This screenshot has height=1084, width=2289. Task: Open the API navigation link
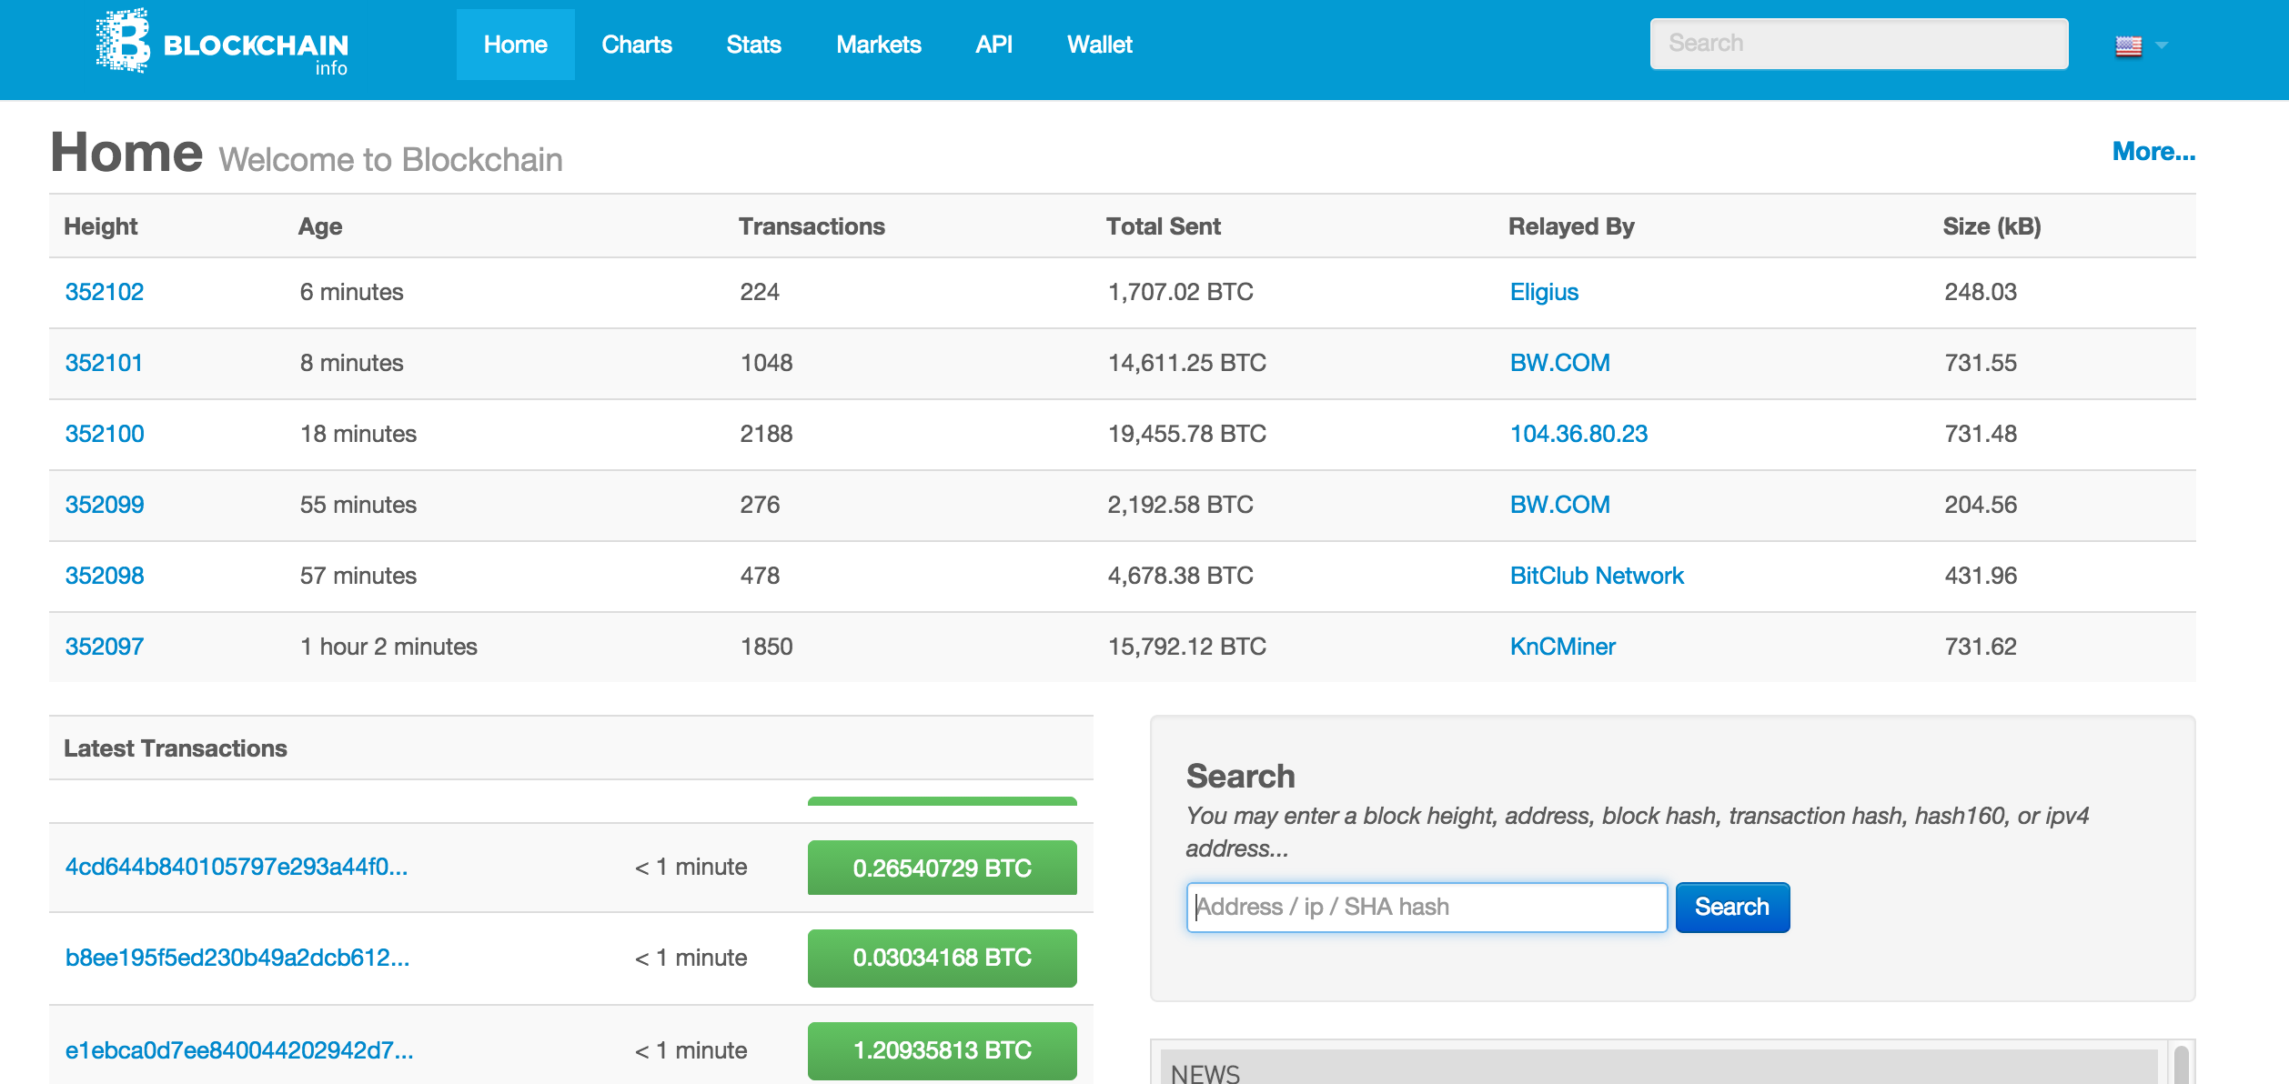993,45
